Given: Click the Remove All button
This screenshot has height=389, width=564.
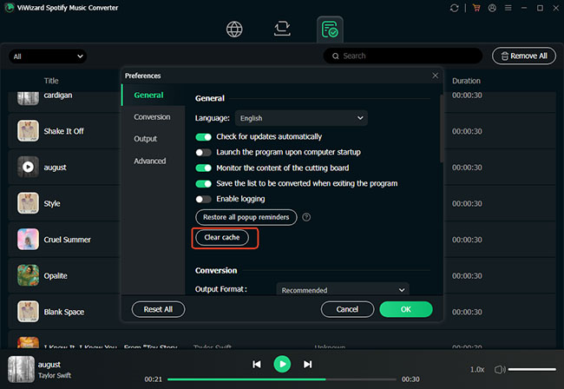Looking at the screenshot, I should [524, 56].
